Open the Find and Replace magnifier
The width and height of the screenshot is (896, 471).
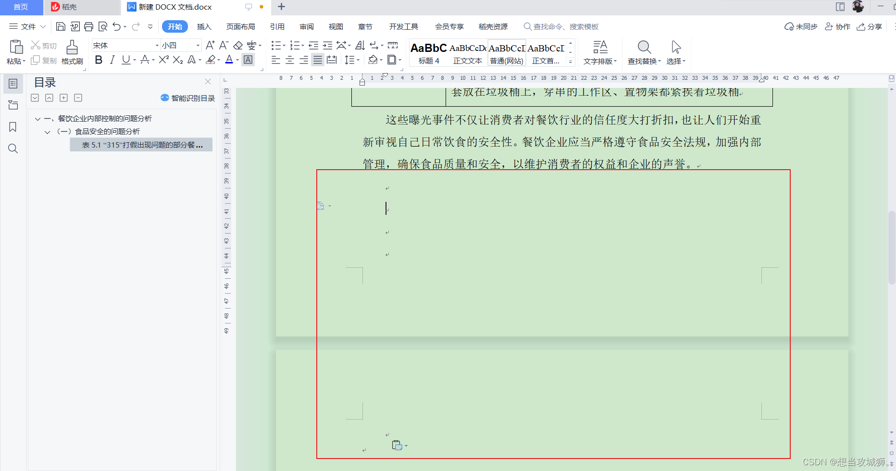(644, 47)
